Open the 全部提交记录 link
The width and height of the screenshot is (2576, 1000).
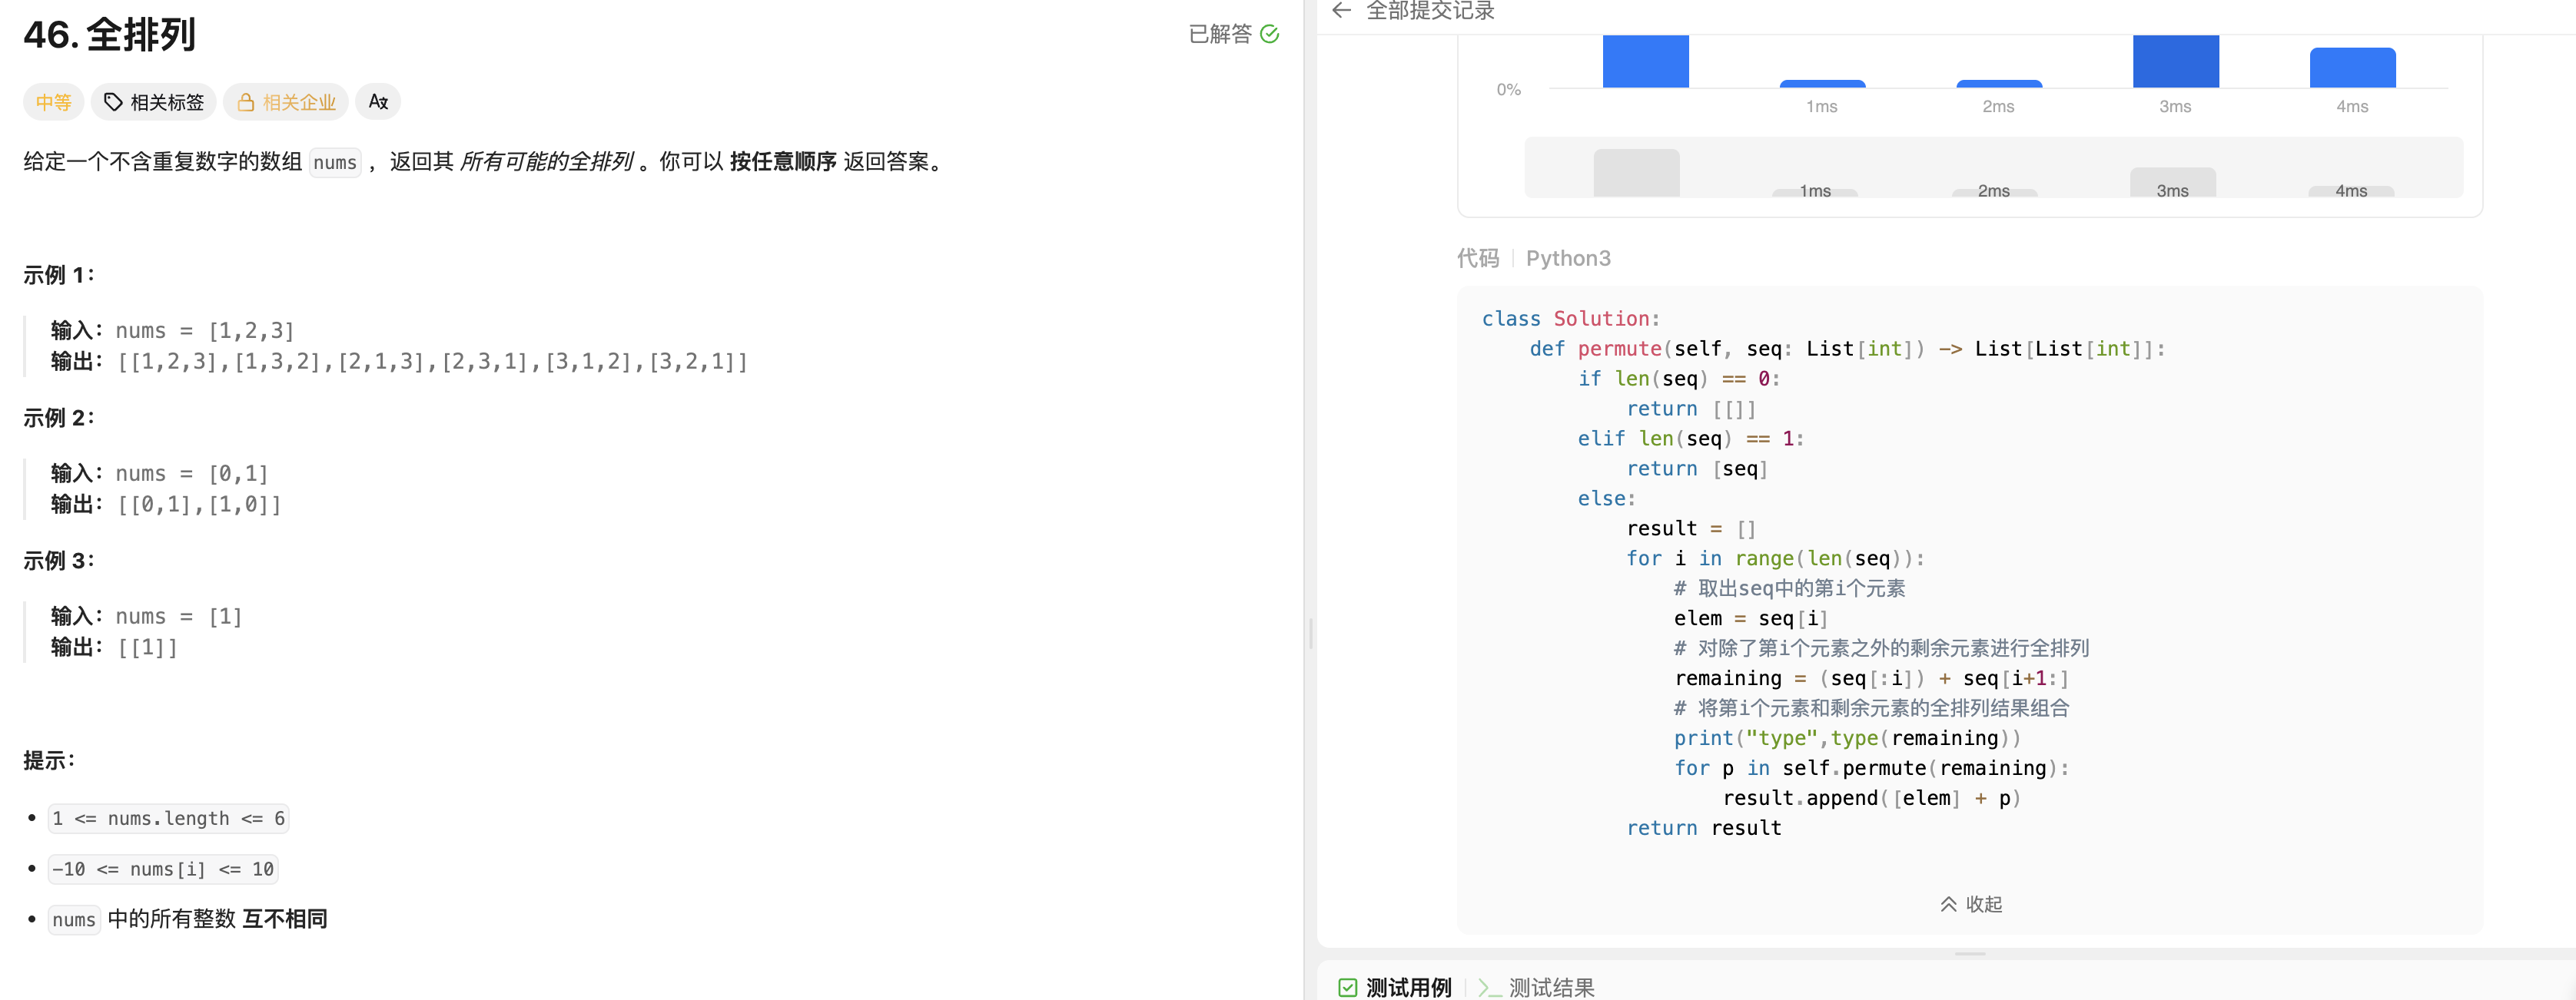pyautogui.click(x=1429, y=10)
